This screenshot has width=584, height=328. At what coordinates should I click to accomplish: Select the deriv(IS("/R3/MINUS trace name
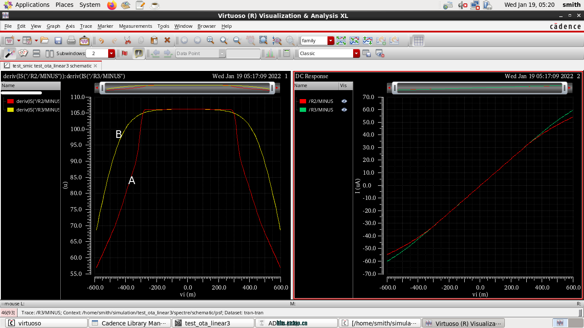[38, 110]
